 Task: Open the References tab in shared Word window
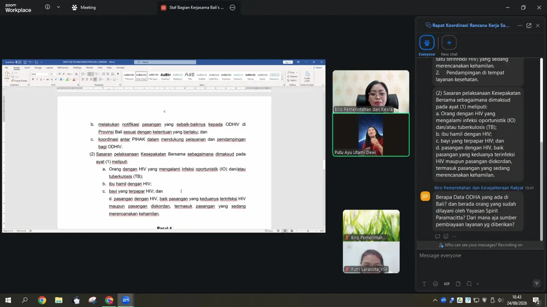pos(63,67)
